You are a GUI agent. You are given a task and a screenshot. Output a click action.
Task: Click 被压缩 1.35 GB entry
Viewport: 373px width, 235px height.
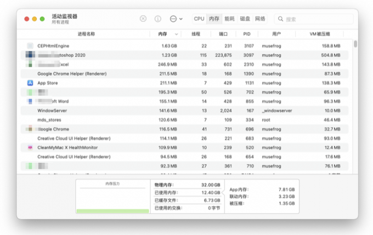(x=262, y=203)
